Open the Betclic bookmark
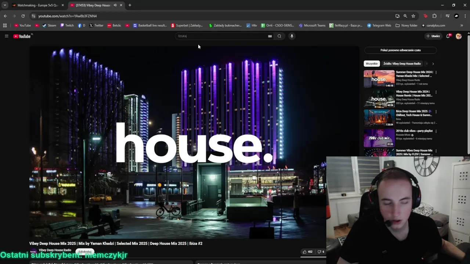 [114, 26]
